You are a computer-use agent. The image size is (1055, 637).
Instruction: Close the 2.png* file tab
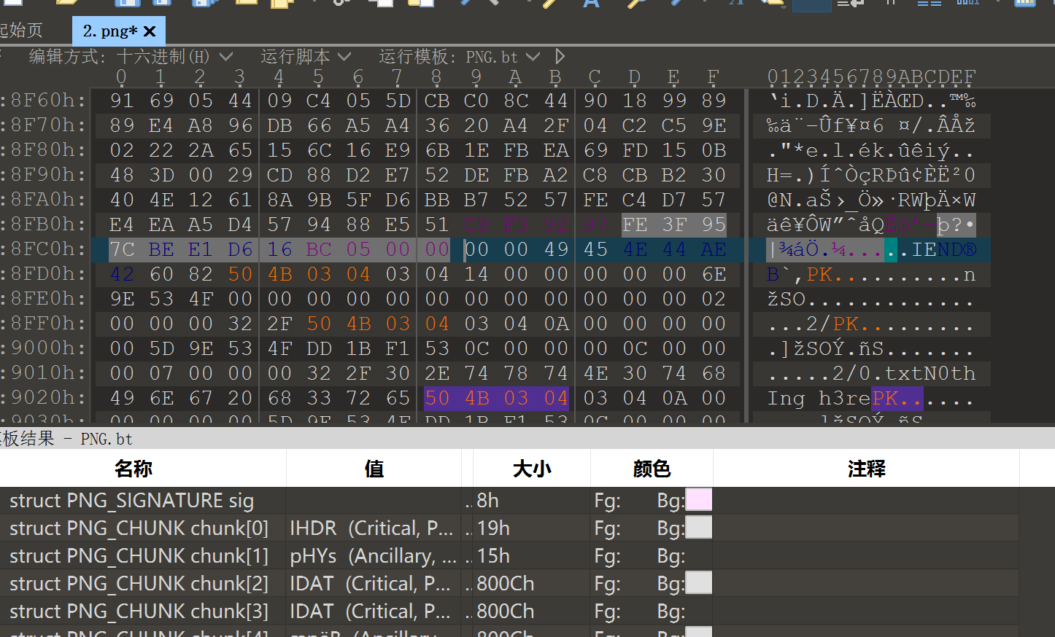(x=150, y=31)
